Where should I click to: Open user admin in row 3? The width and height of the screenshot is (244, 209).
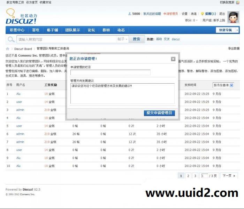point(20,110)
